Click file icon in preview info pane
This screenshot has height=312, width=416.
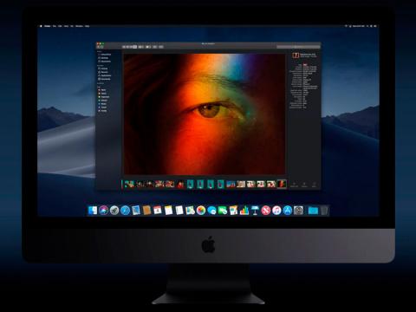[296, 55]
